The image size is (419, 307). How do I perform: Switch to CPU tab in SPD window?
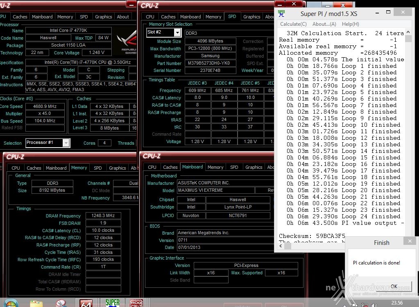150,16
